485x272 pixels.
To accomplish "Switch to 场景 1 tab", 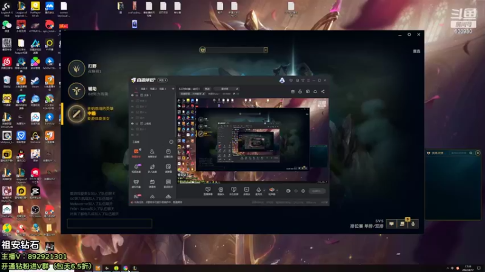I will (144, 89).
